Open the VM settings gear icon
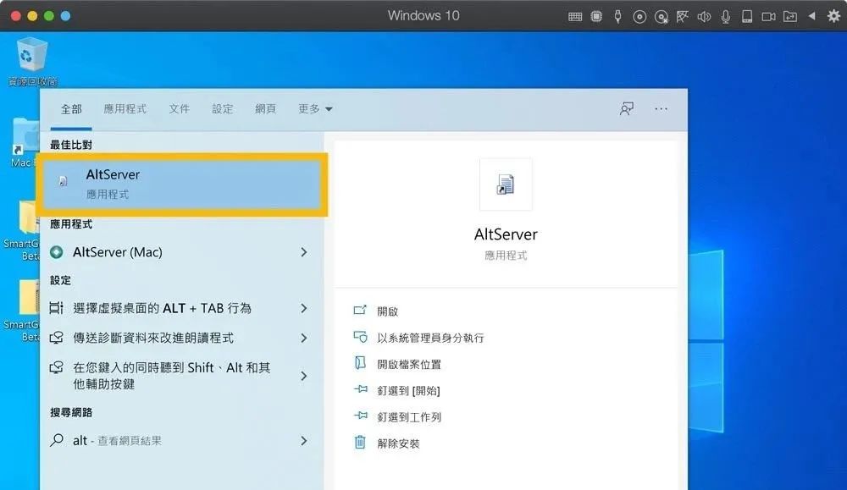This screenshot has height=490, width=847. 833,16
